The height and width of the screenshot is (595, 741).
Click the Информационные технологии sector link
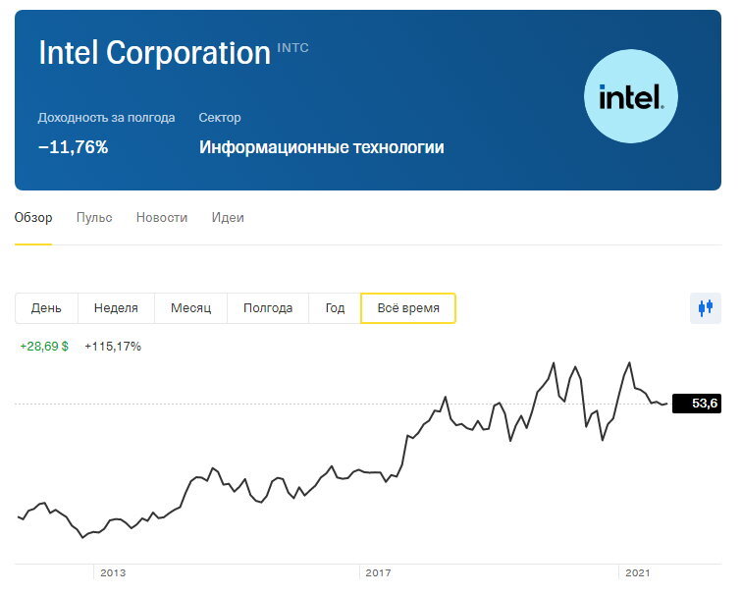[321, 148]
